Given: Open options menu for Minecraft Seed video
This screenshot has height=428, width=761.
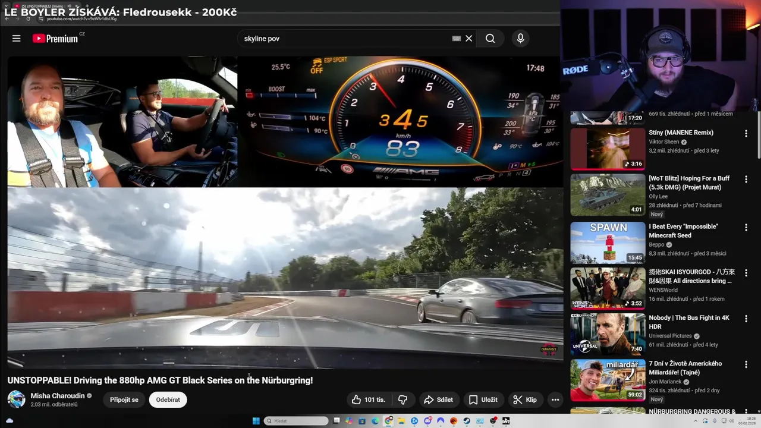Looking at the screenshot, I should [746, 228].
